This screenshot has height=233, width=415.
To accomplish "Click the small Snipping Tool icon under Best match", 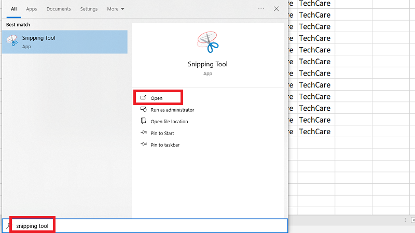I will 12,42.
